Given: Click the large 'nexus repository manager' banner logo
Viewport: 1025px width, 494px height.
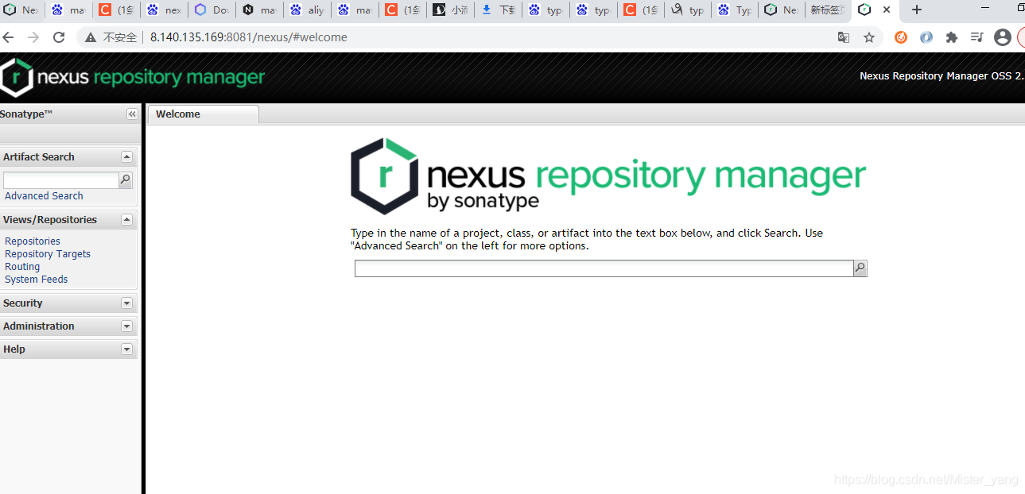Looking at the screenshot, I should pos(608,176).
